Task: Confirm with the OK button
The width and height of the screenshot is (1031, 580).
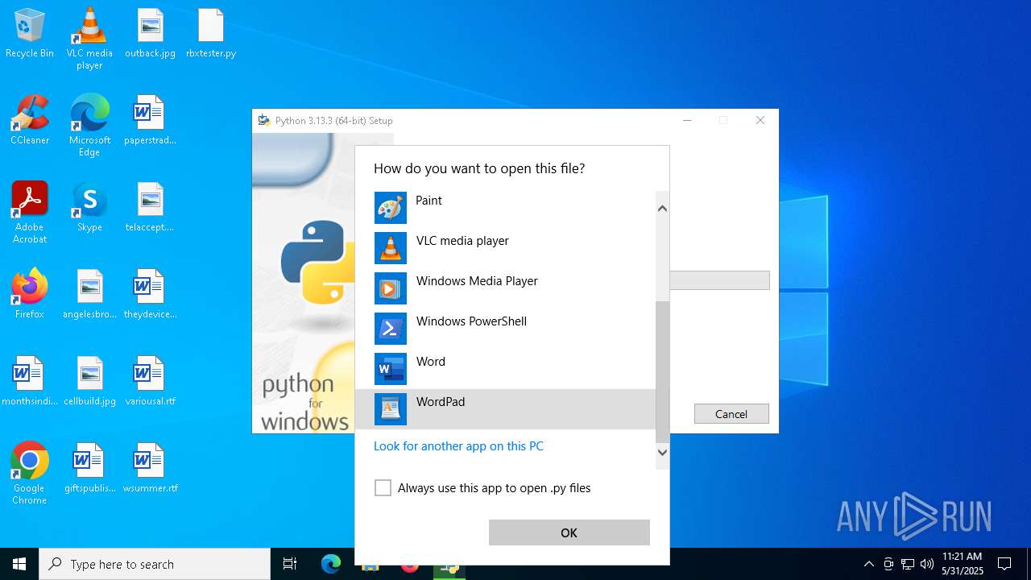Action: click(569, 532)
